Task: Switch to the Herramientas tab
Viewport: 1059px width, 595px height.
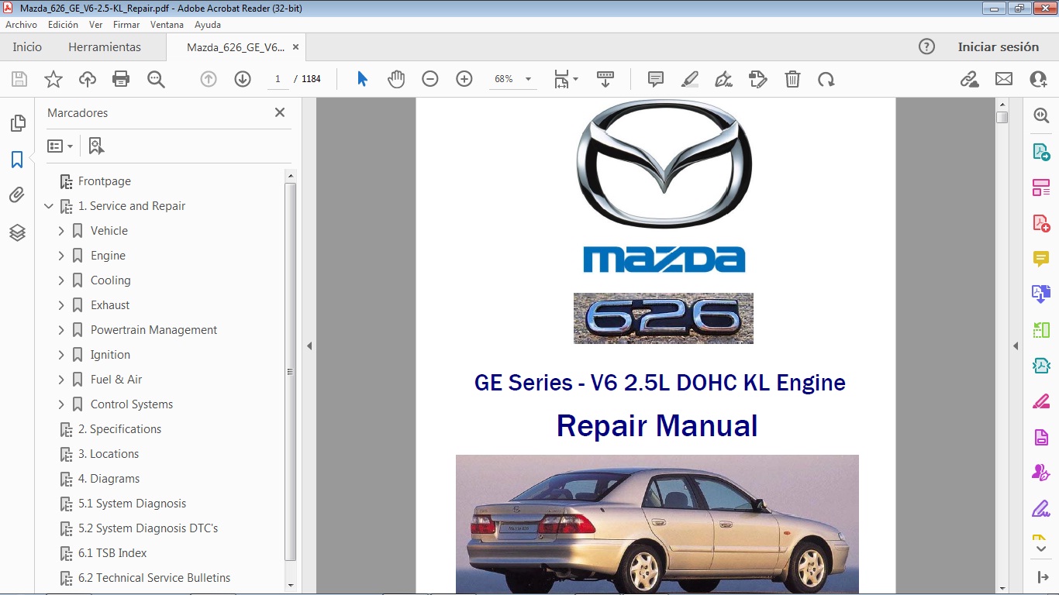Action: pyautogui.click(x=105, y=46)
